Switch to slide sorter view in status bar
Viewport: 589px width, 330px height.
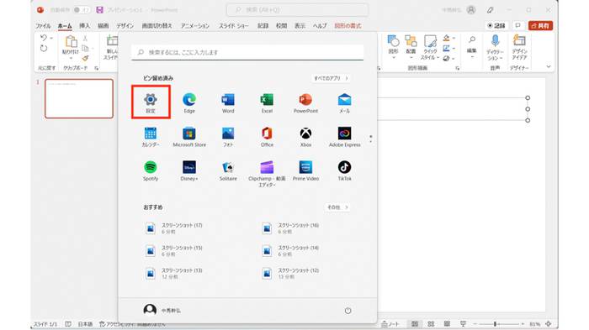coord(431,323)
